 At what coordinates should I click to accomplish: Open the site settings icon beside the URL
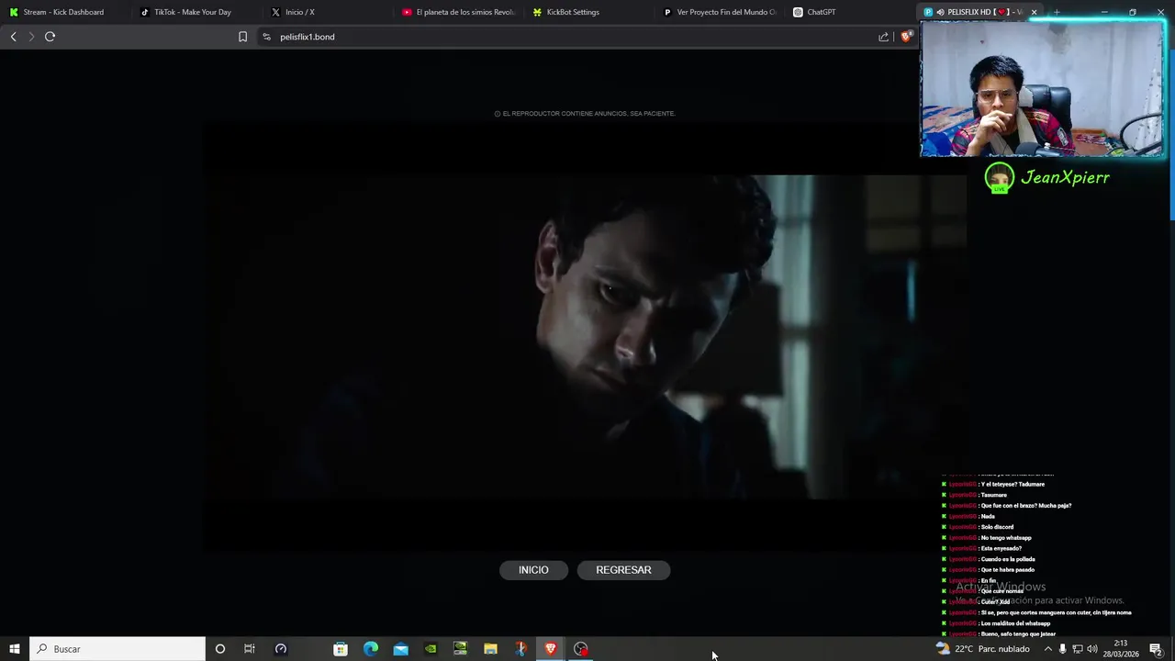266,37
